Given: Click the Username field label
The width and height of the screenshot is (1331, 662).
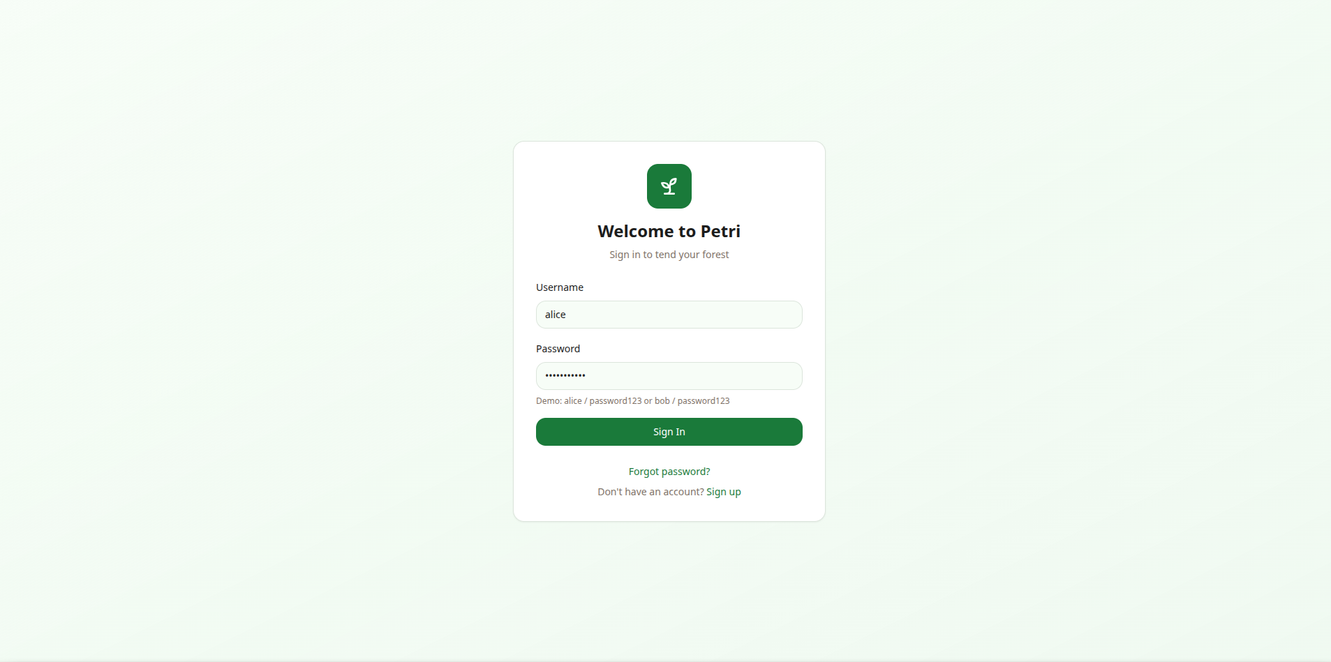Looking at the screenshot, I should [559, 287].
